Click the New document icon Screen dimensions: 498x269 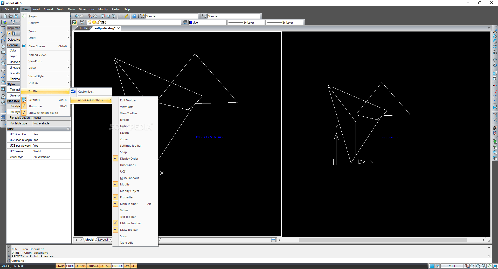[x=5, y=16]
